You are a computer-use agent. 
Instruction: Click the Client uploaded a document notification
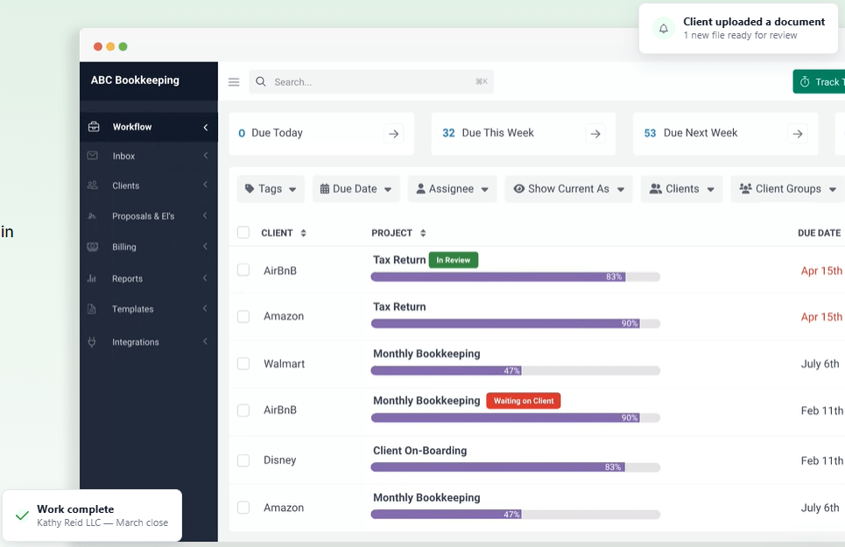coord(738,29)
